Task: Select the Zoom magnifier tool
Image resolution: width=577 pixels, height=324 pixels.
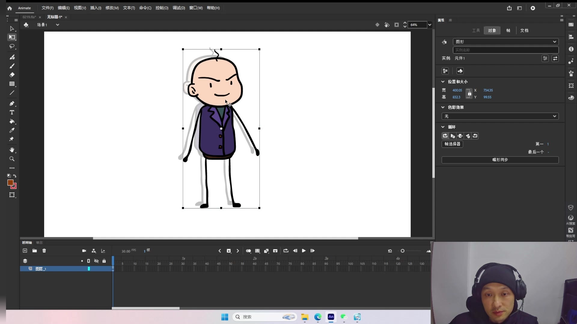Action: 12,159
